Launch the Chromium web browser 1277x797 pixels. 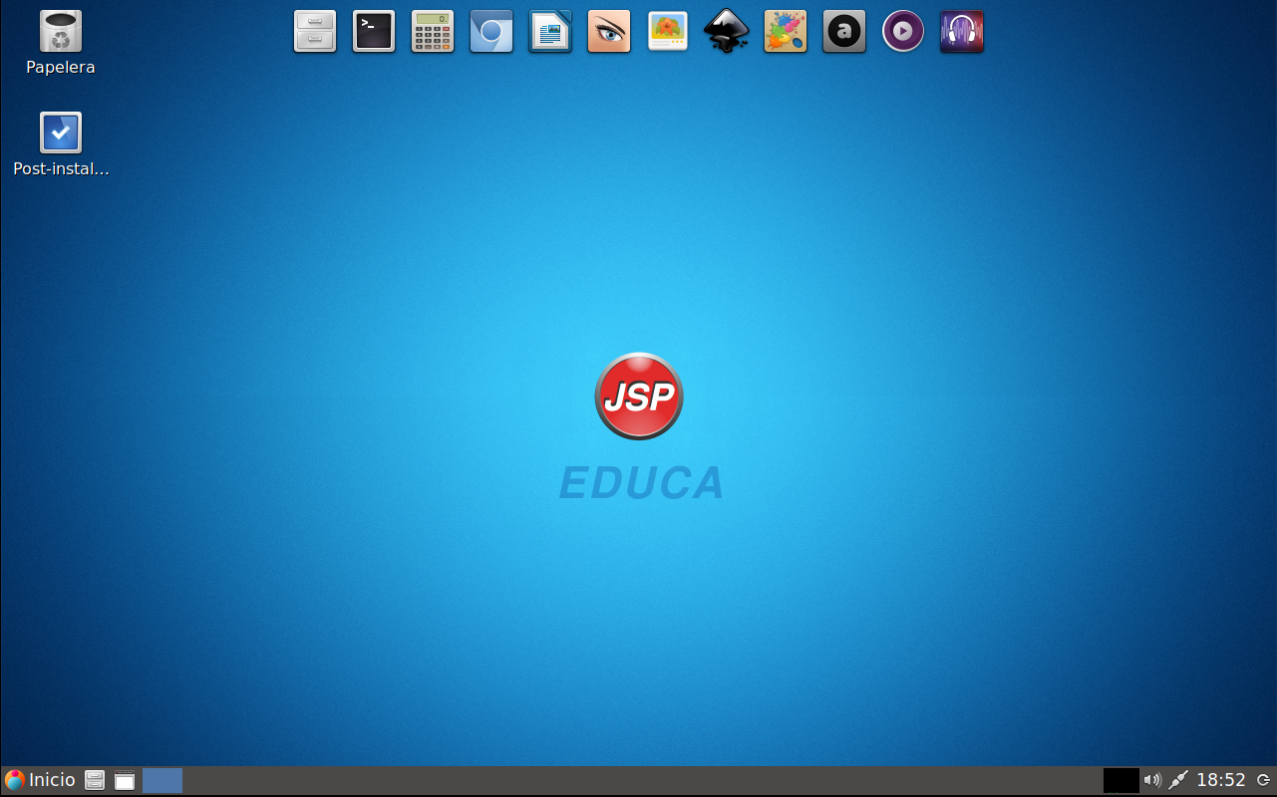pos(491,32)
